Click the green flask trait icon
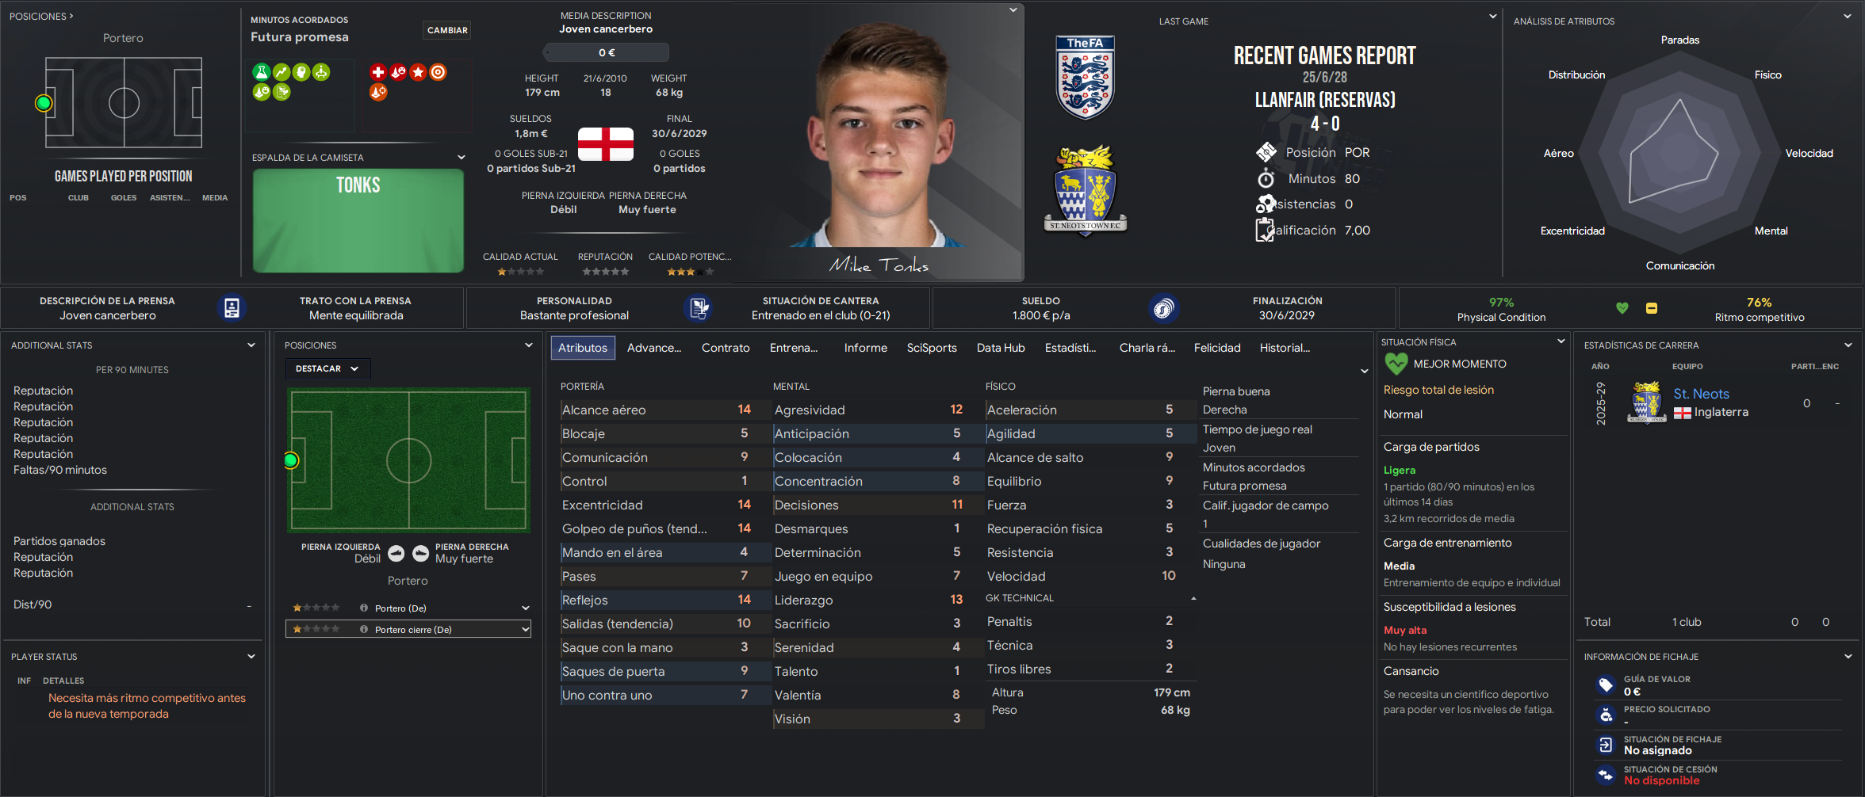This screenshot has width=1865, height=797. (261, 72)
